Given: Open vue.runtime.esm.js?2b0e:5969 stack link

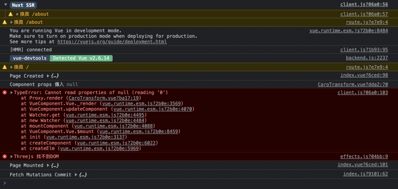Looking at the screenshot, I should [x=99, y=148].
